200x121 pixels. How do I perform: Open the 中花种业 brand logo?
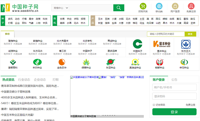tap(184, 62)
